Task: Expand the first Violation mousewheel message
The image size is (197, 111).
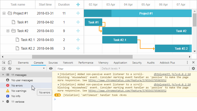Action: [58, 74]
